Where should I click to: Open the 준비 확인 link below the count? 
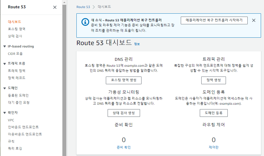point(124,147)
